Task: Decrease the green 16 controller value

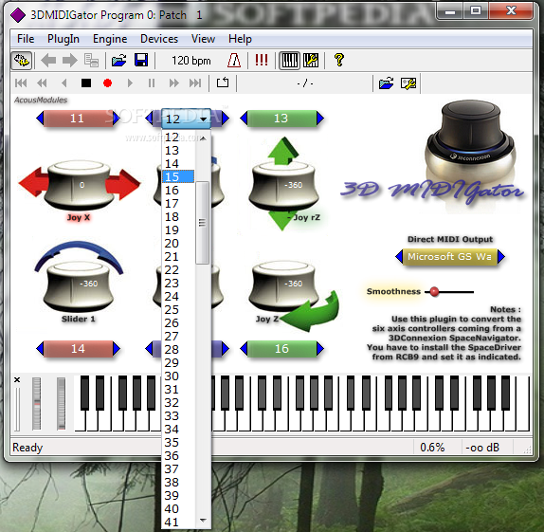Action: coord(244,348)
